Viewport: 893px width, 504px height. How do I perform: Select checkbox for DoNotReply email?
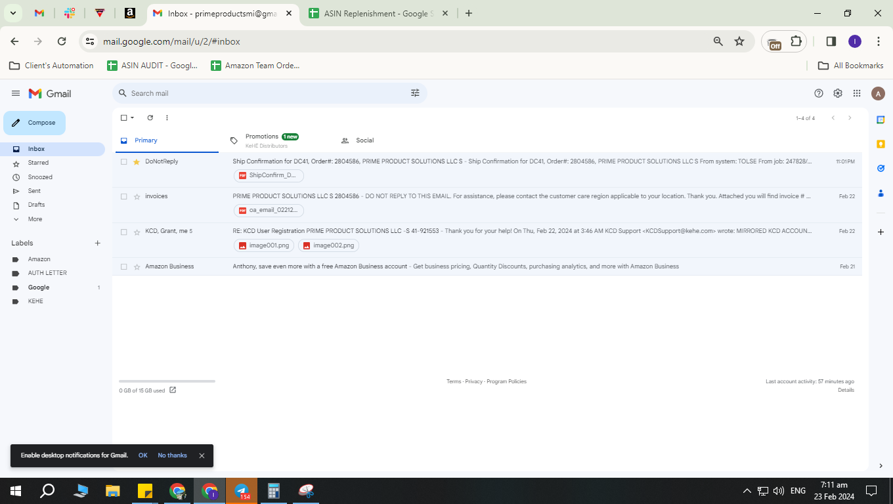click(x=123, y=161)
